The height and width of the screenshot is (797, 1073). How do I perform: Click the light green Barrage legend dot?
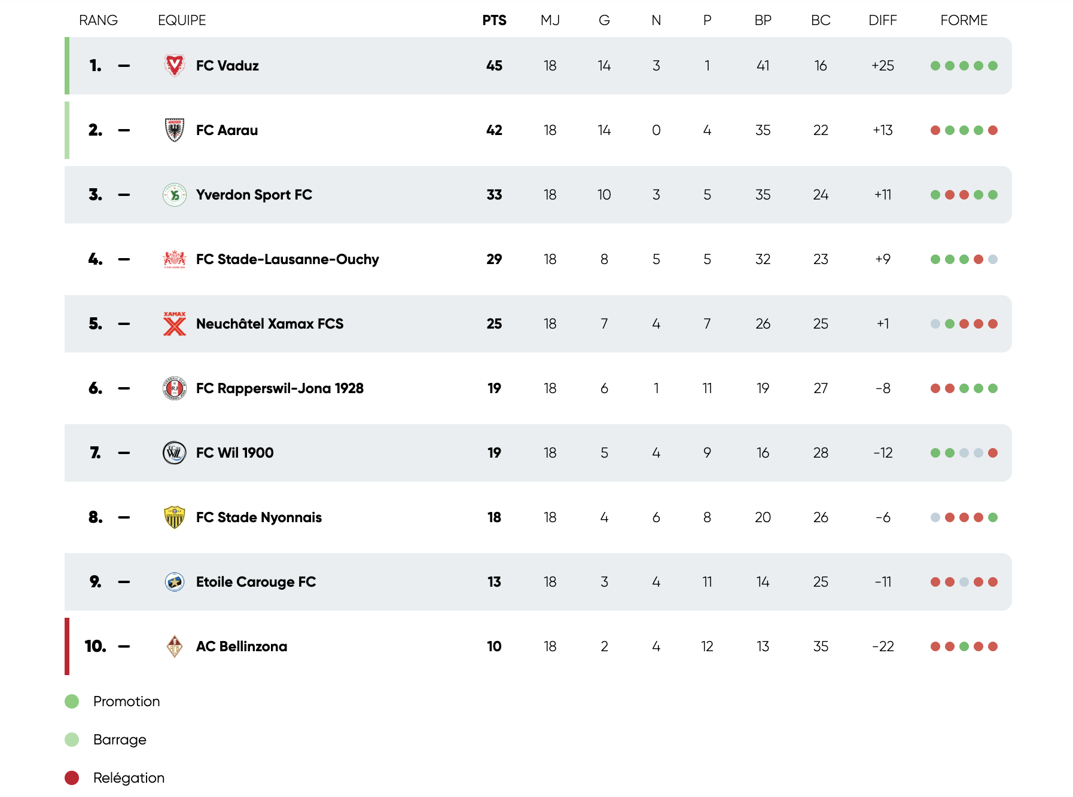pos(72,740)
